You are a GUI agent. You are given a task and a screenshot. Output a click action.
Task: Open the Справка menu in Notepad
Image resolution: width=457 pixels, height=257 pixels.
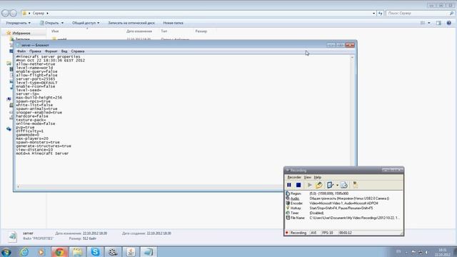pyautogui.click(x=78, y=51)
